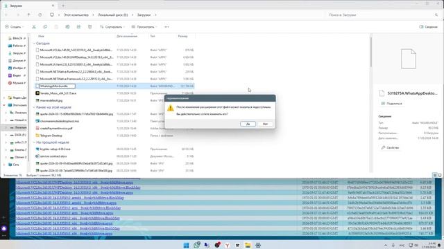Click the Delete trash icon in toolbar
The image size is (444, 249).
point(89,27)
